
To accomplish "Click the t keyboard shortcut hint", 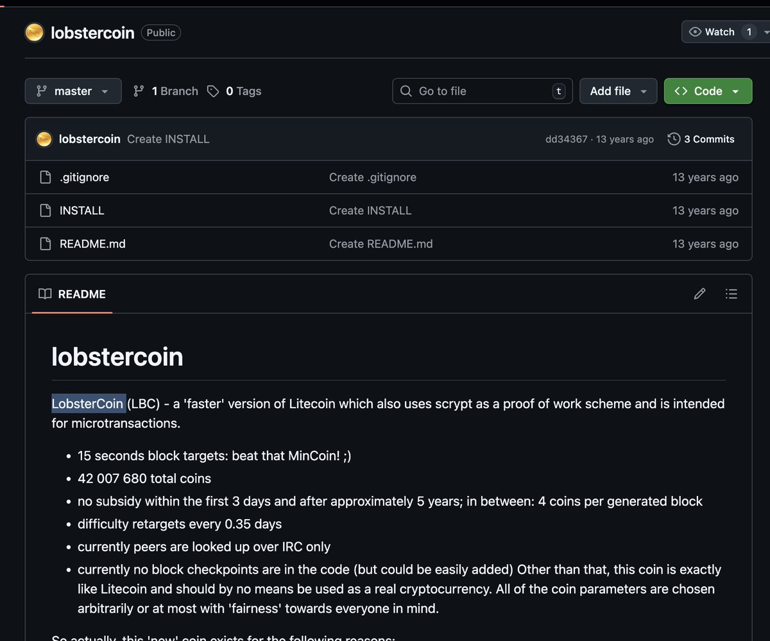I will click(x=559, y=91).
